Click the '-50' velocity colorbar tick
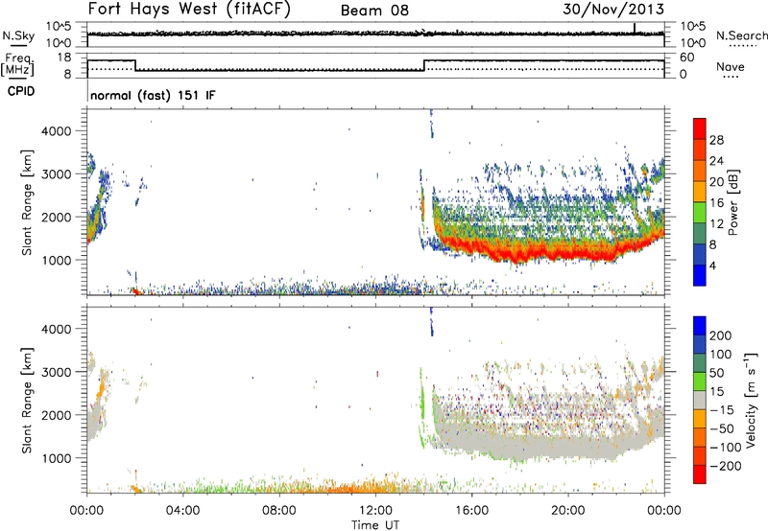Viewport: 768px width, 531px height. tap(722, 428)
